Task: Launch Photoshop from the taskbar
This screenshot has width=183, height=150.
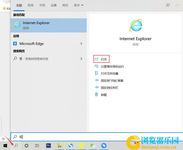Action: (x=48, y=145)
